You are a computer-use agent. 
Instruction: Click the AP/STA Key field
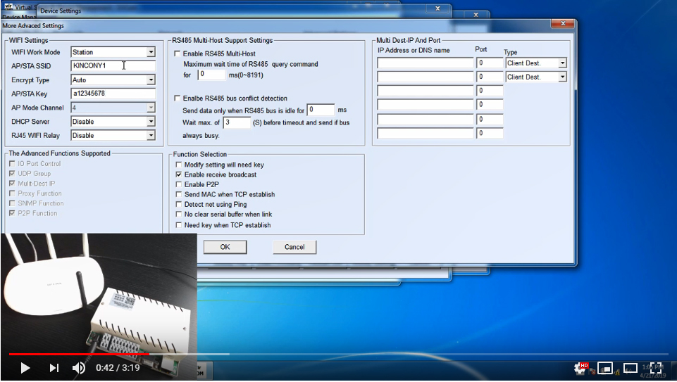pos(113,94)
